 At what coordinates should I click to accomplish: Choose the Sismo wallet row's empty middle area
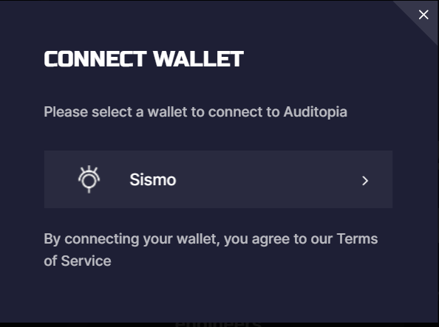pos(266,179)
